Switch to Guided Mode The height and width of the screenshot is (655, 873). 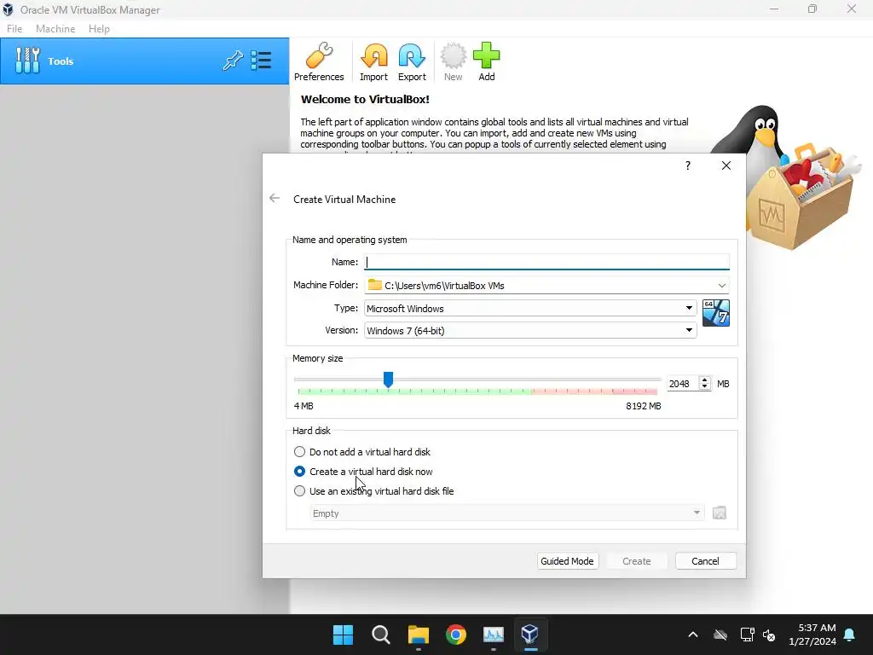click(x=567, y=561)
